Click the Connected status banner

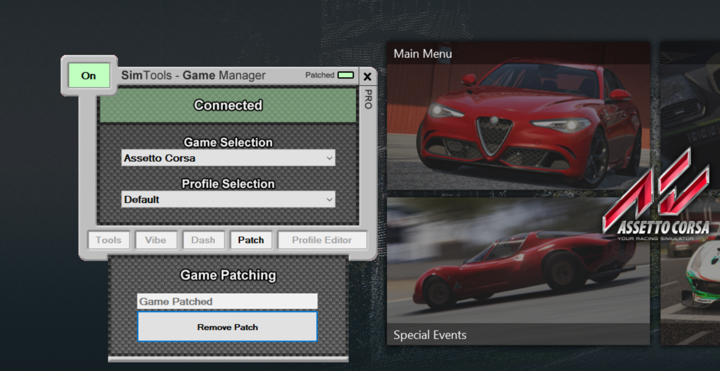coord(228,105)
